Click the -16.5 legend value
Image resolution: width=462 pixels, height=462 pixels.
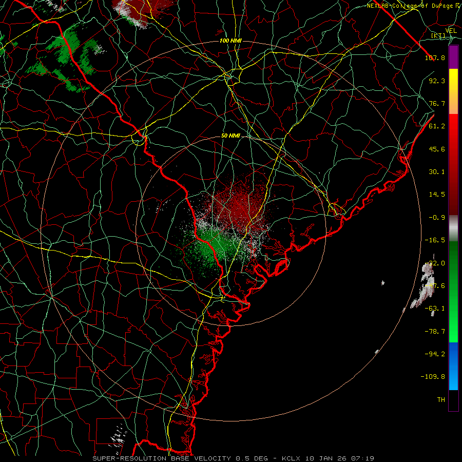point(435,240)
